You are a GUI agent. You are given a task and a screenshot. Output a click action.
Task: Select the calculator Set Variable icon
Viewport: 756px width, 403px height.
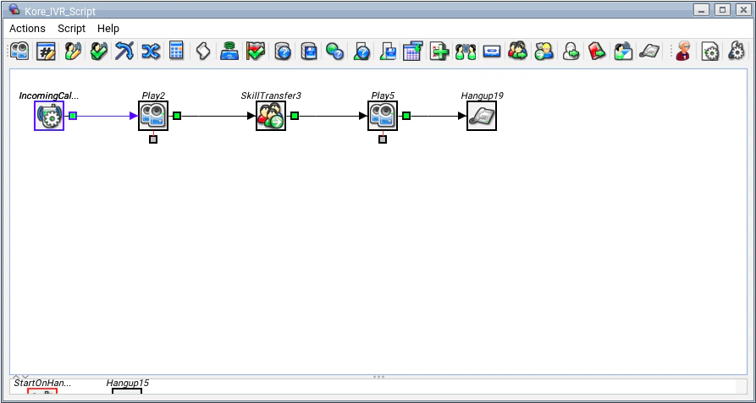point(176,51)
